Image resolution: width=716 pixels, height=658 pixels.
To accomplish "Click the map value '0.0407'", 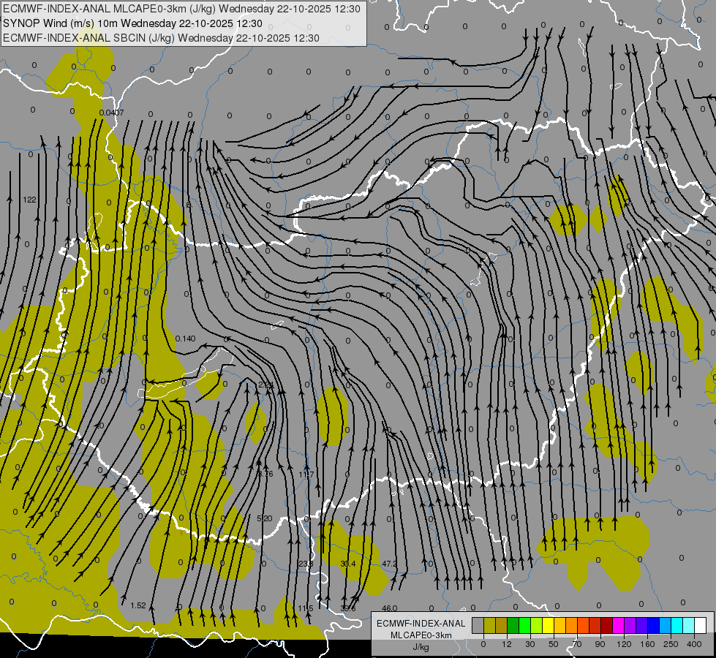I will [111, 113].
